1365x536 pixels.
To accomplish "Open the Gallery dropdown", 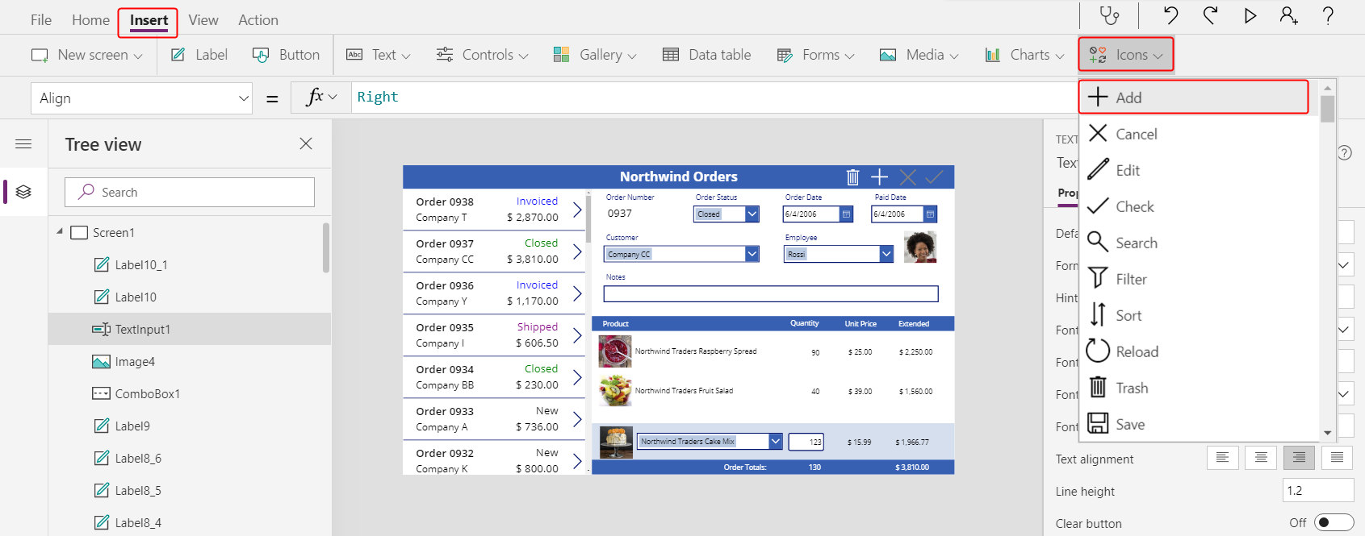I will [x=595, y=55].
